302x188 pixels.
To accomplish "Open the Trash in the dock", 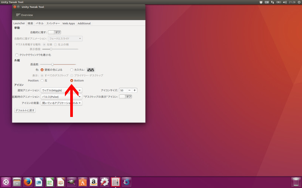I will pyautogui.click(x=296, y=182).
